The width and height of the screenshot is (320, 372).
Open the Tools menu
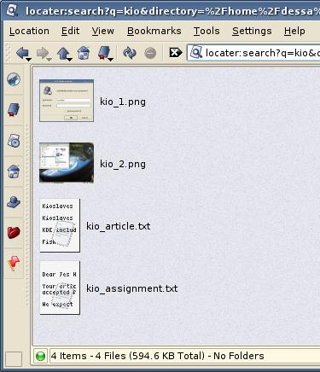pyautogui.click(x=207, y=31)
